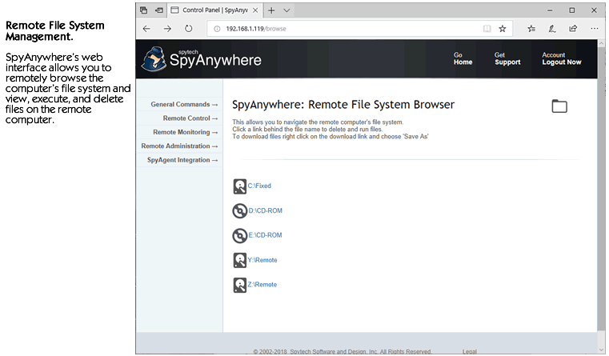Open the C:\Fixed drive link
This screenshot has width=609, height=356.
point(259,186)
